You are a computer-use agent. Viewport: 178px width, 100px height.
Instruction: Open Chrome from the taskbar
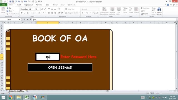[11, 97]
